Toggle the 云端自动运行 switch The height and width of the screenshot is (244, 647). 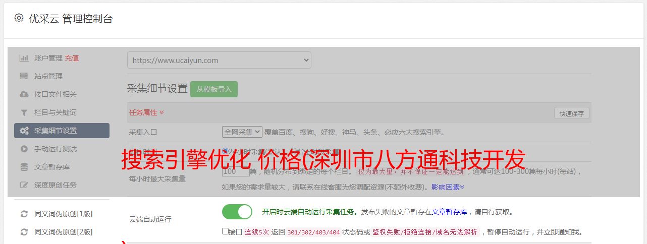click(237, 212)
